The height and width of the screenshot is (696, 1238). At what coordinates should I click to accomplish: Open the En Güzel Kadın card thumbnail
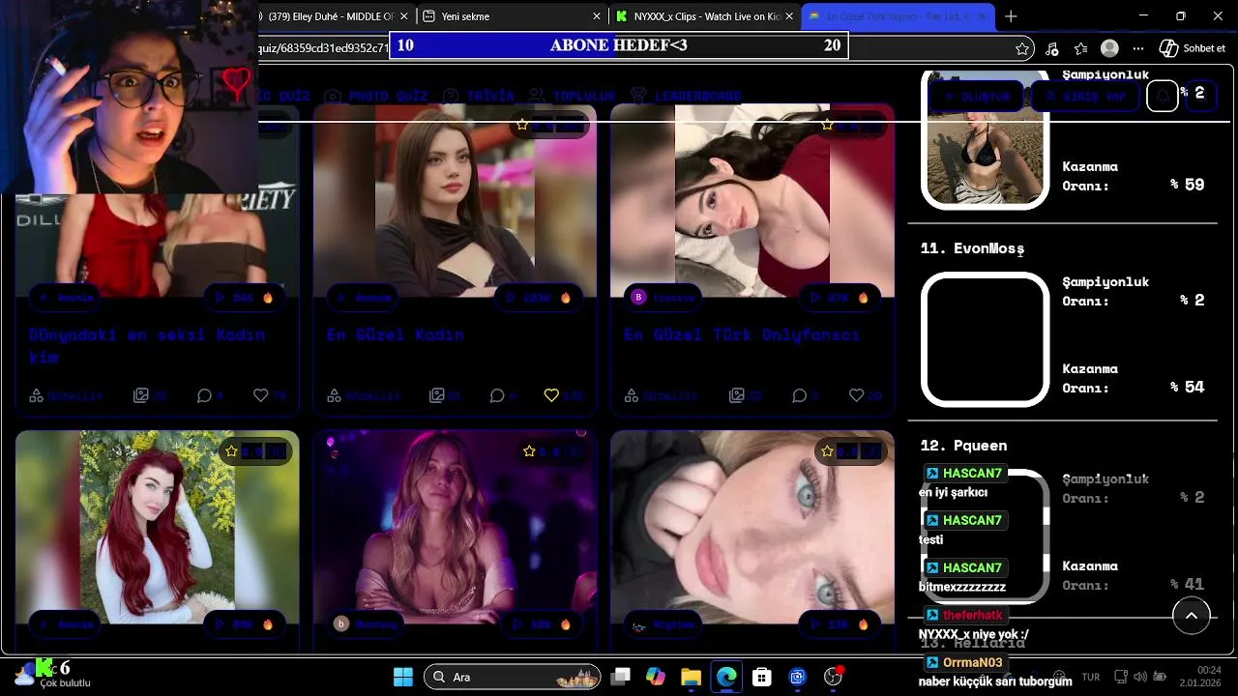tap(455, 201)
